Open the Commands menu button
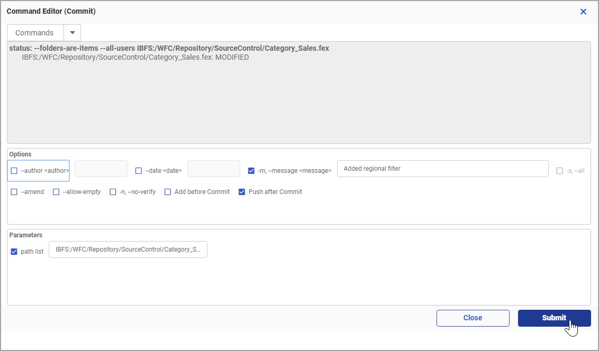 35,33
